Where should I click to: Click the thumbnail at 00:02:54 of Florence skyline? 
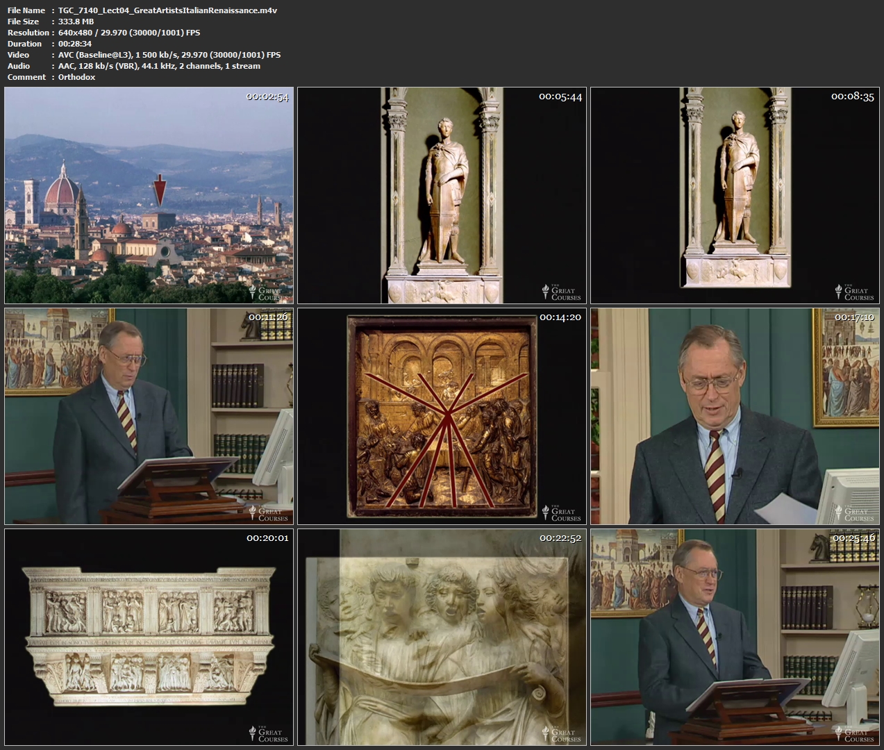149,195
